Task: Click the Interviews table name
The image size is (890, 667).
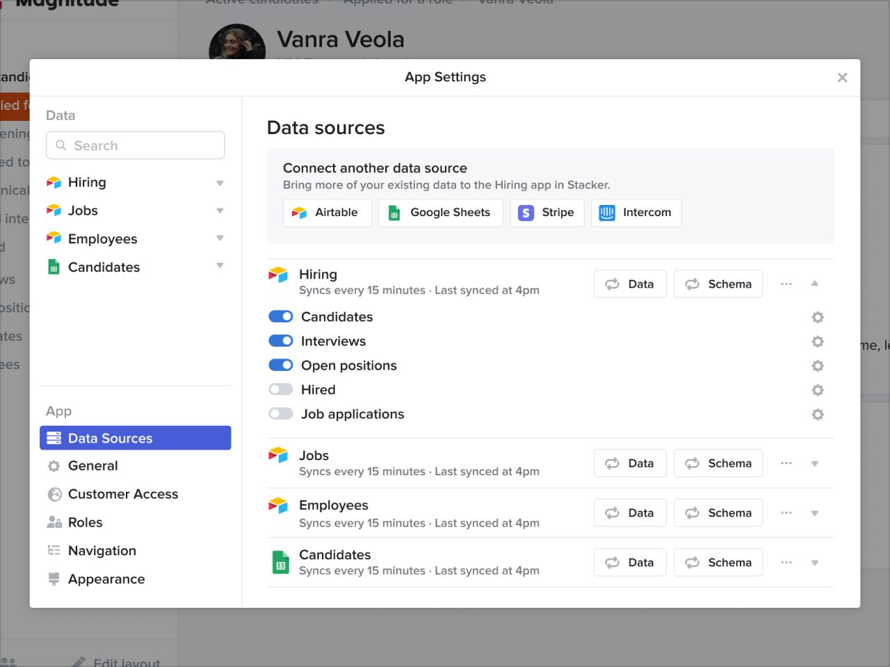Action: click(x=333, y=341)
